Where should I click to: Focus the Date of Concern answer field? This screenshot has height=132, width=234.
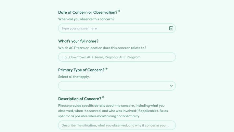click(x=117, y=28)
